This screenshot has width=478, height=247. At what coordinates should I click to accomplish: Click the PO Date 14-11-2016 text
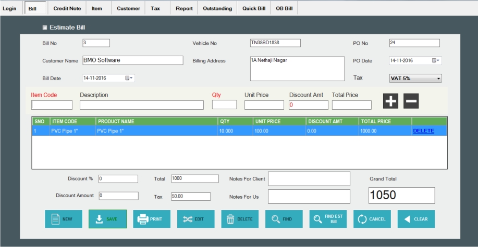click(x=401, y=60)
